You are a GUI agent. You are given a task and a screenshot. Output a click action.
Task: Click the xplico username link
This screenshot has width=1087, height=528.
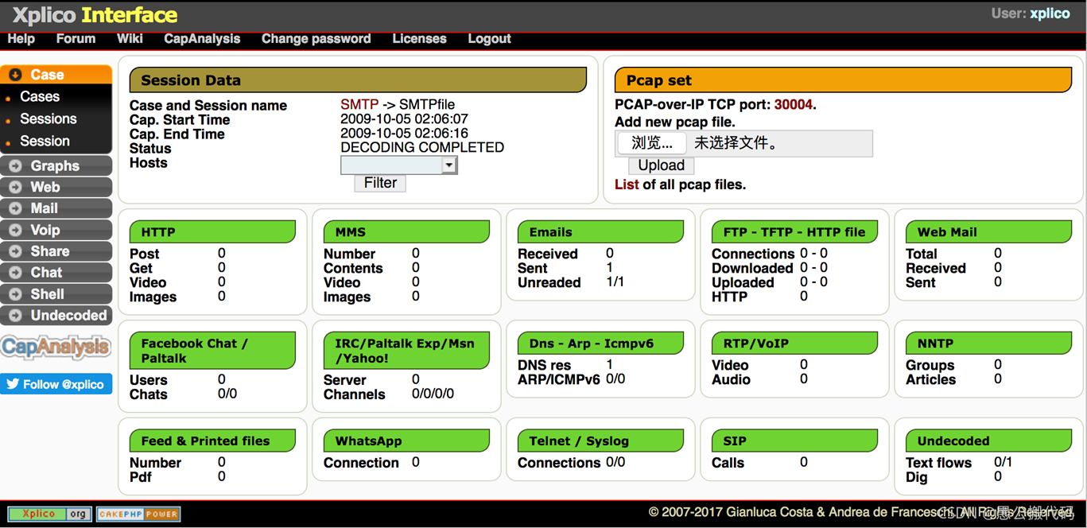pos(1050,14)
